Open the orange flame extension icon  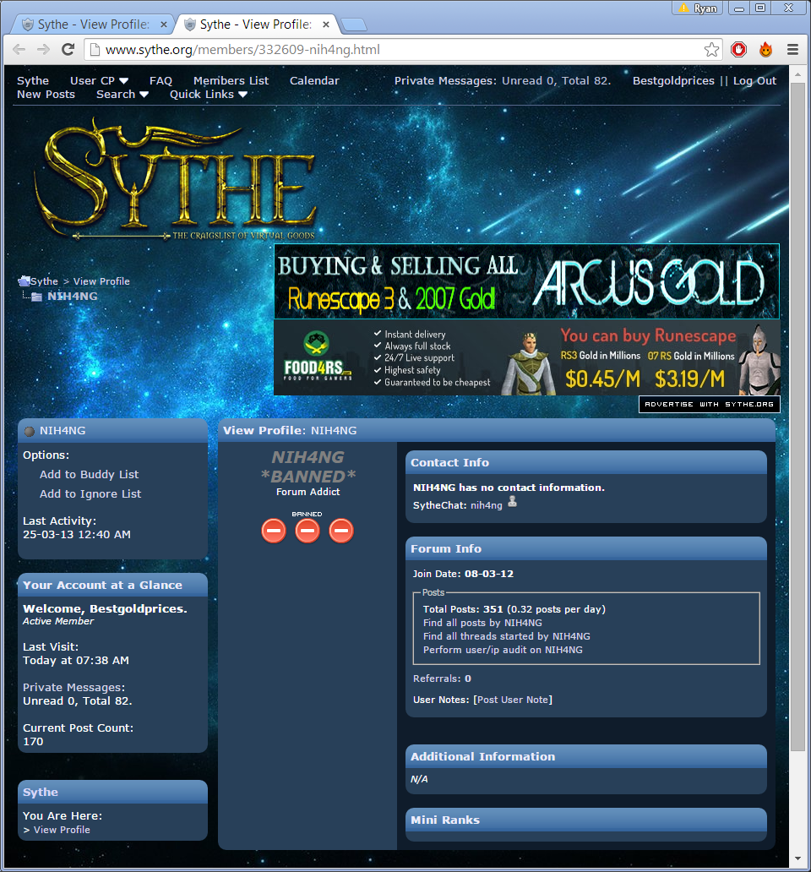coord(765,50)
